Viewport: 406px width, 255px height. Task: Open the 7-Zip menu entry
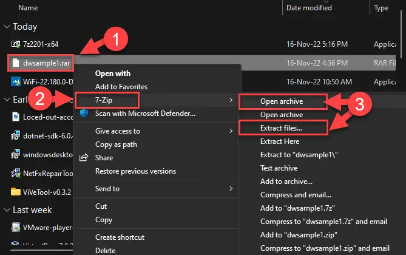[x=104, y=100]
